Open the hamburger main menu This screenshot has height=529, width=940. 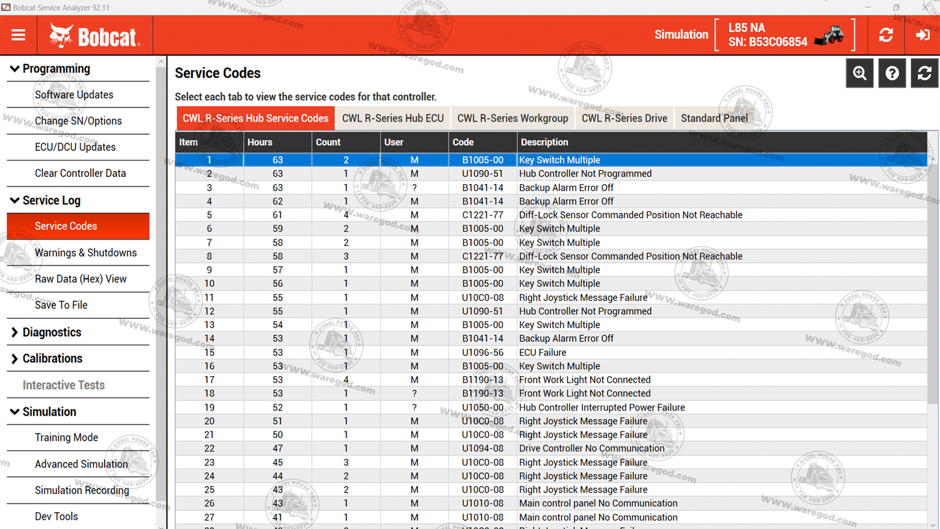[x=18, y=35]
